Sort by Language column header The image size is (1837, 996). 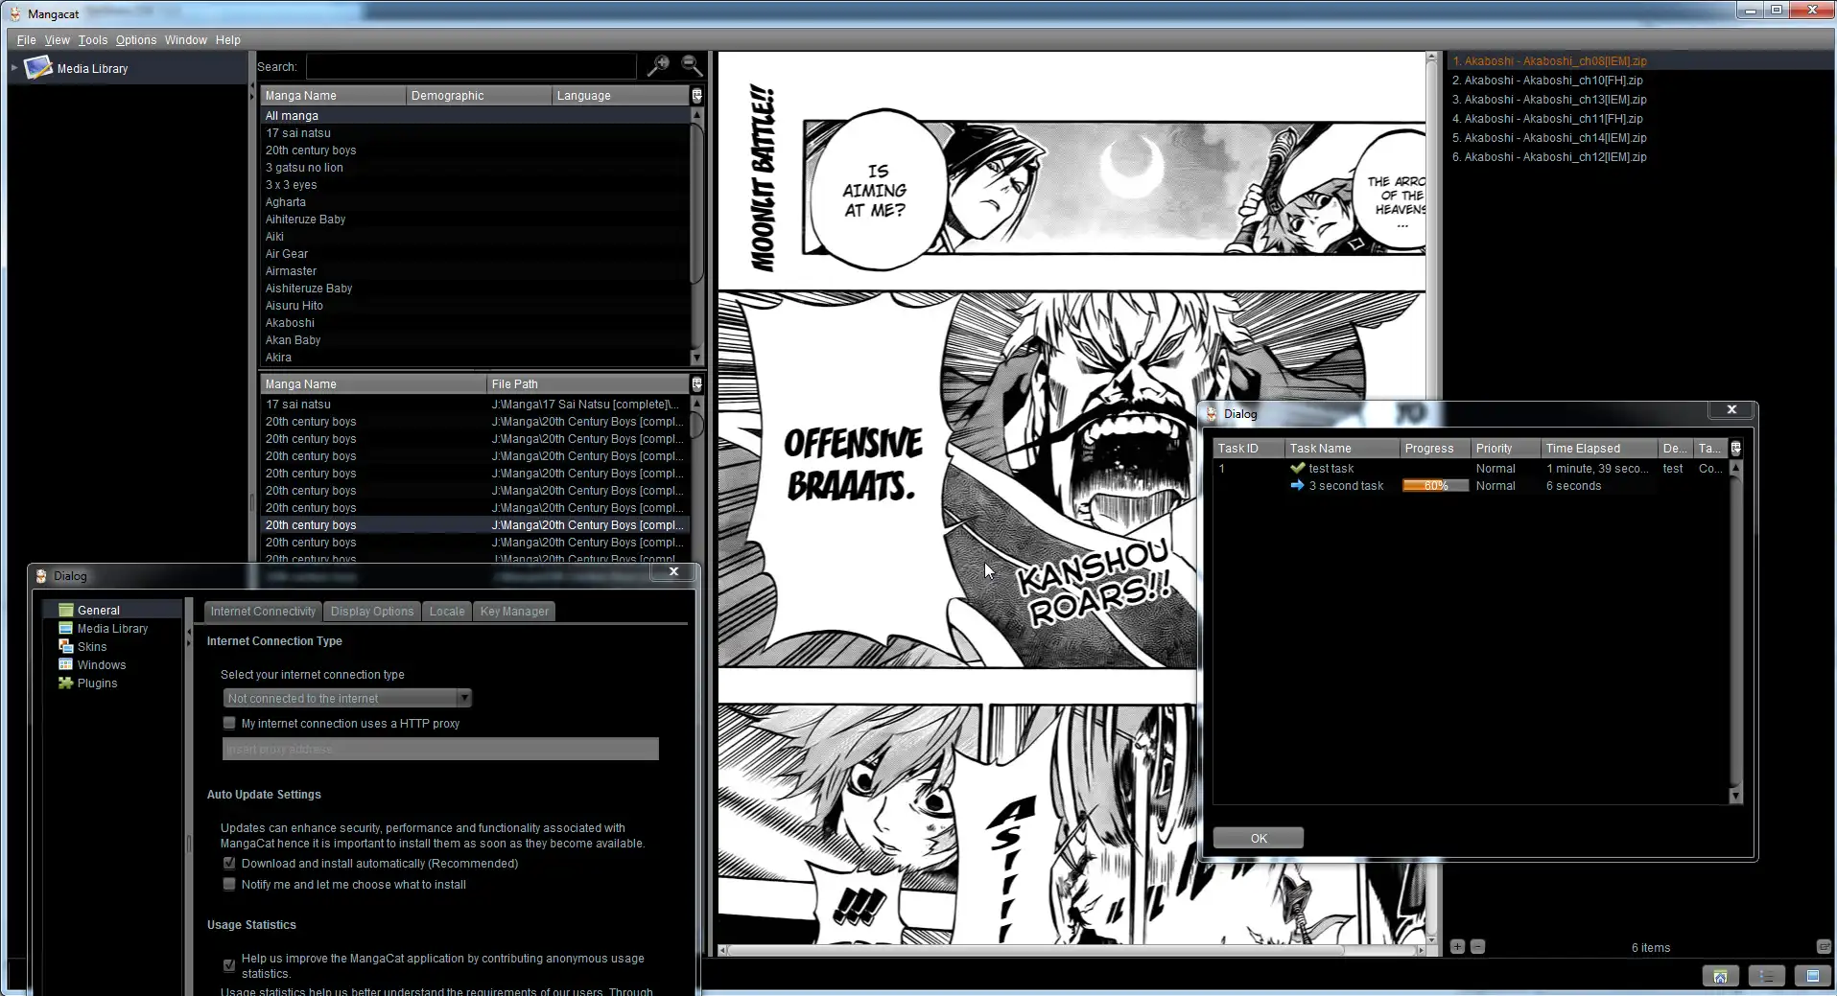click(621, 95)
